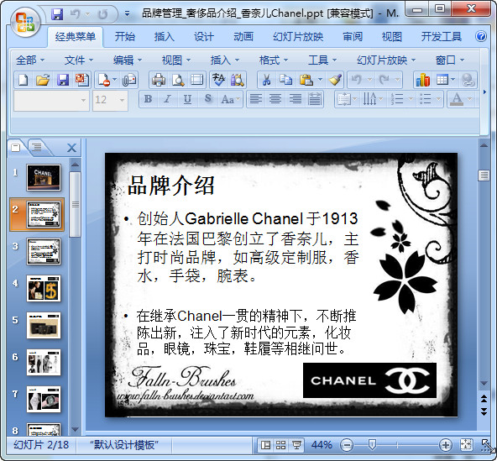Toggle text Shadow formatting
The height and width of the screenshot is (461, 497).
207,99
